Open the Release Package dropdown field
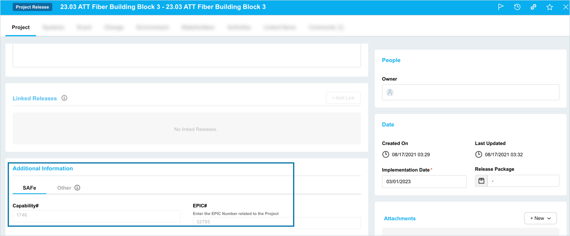 click(x=523, y=181)
